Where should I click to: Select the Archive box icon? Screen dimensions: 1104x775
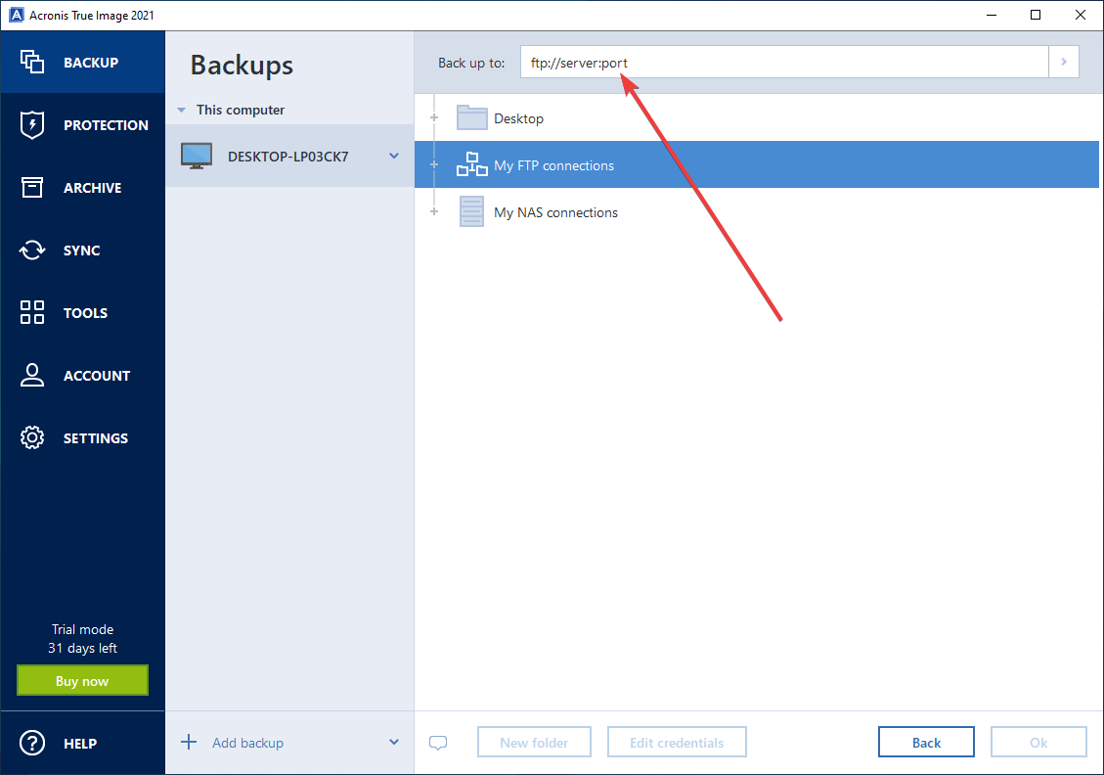32,187
